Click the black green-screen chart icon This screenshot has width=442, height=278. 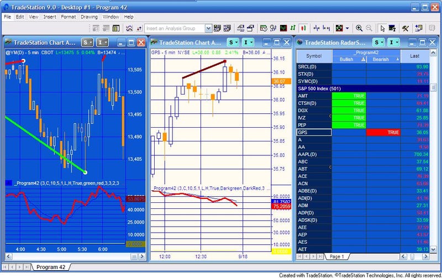[x=283, y=28]
